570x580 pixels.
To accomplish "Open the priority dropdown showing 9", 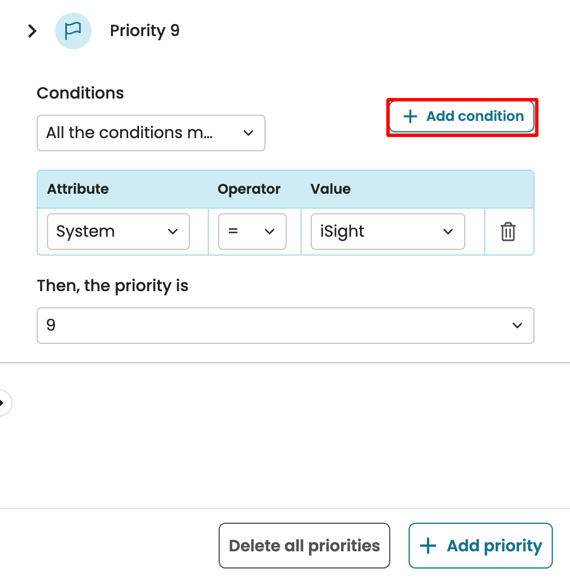I will [x=285, y=326].
